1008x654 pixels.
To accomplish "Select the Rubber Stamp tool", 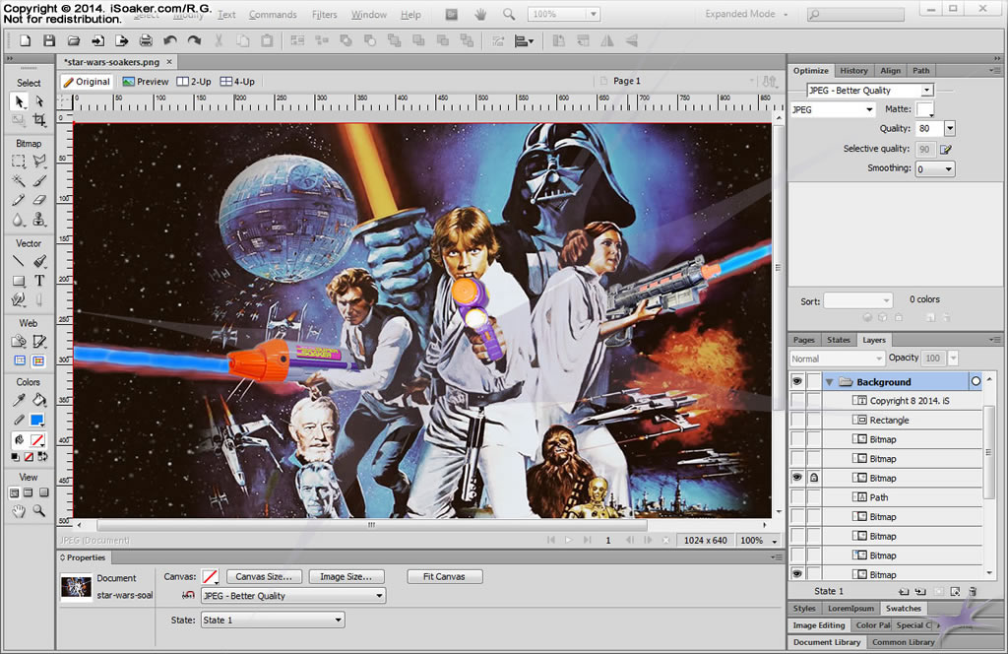I will tap(39, 220).
